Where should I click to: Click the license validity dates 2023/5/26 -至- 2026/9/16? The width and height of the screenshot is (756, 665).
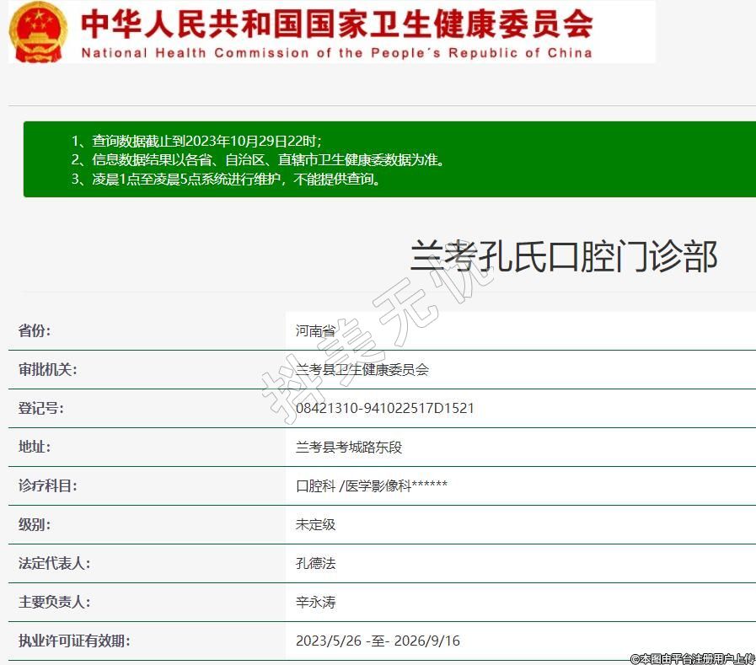(378, 641)
